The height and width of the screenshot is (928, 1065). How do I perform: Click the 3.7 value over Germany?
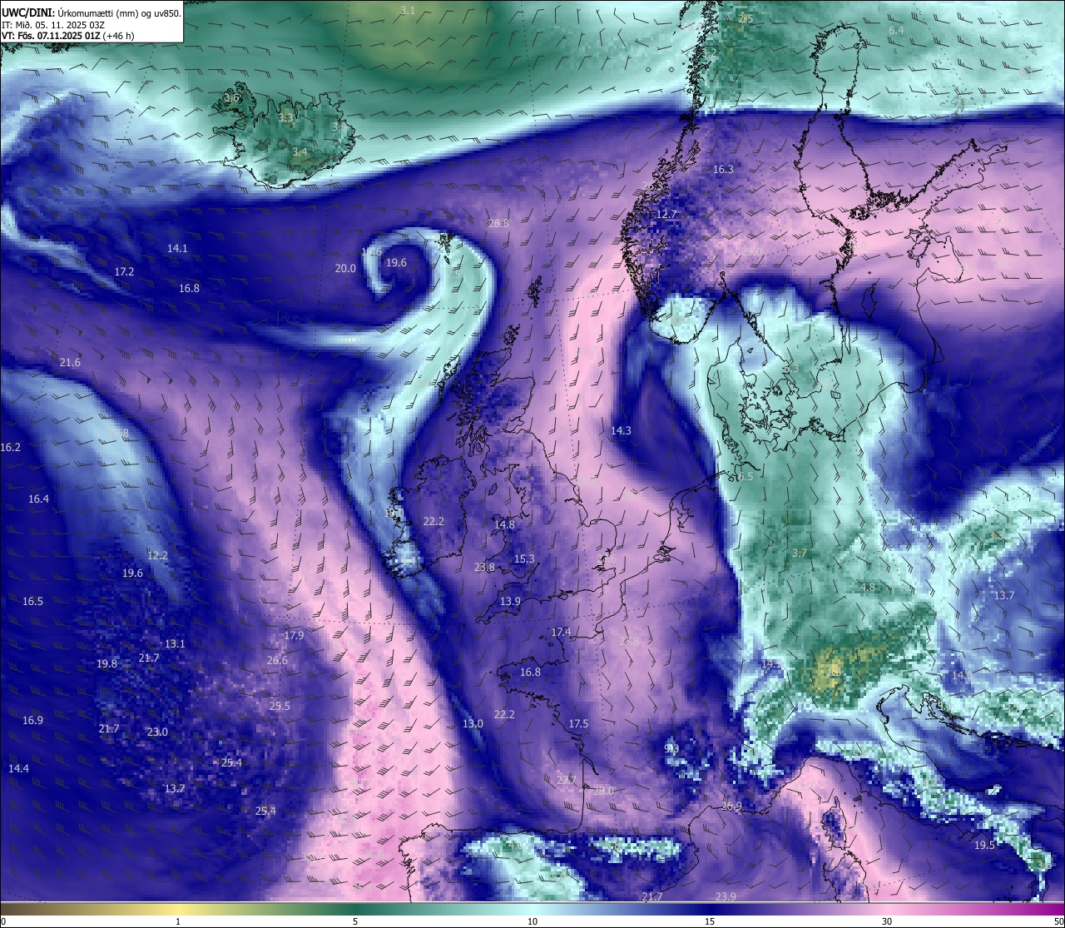pos(800,553)
